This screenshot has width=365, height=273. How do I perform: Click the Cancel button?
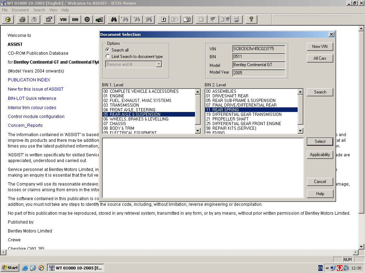(320, 182)
